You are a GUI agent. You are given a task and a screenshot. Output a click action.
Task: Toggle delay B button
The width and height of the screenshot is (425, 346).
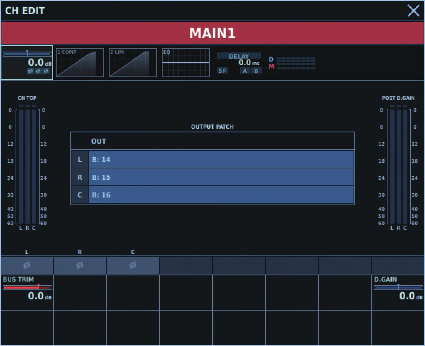[256, 71]
